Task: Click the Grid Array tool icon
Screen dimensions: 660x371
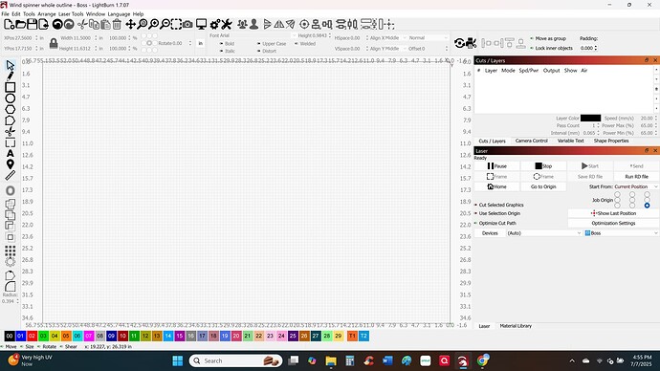Action: click(x=11, y=251)
